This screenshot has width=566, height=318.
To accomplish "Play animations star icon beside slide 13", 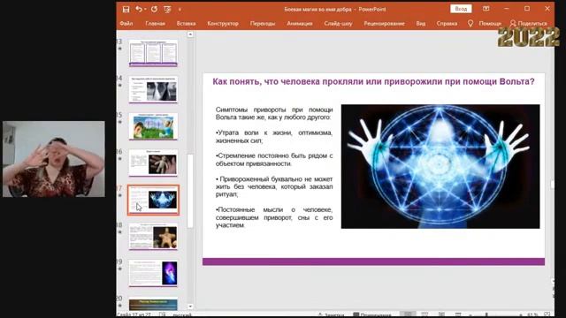I will point(120,49).
